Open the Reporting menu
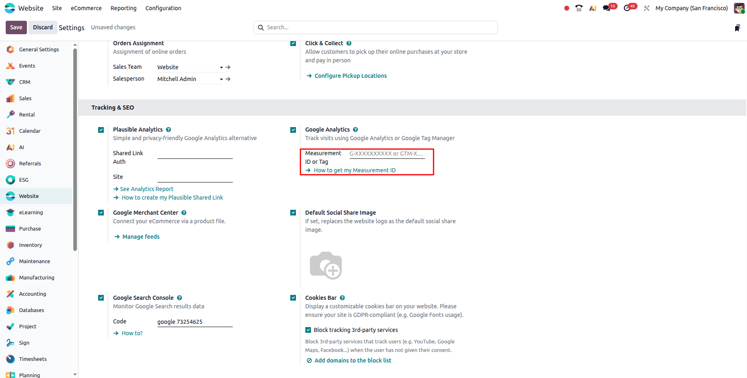Image resolution: width=747 pixels, height=378 pixels. pyautogui.click(x=123, y=8)
